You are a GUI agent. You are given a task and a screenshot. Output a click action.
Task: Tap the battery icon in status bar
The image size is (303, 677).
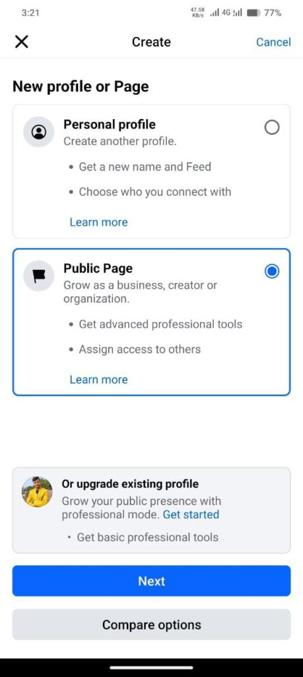coord(253,13)
